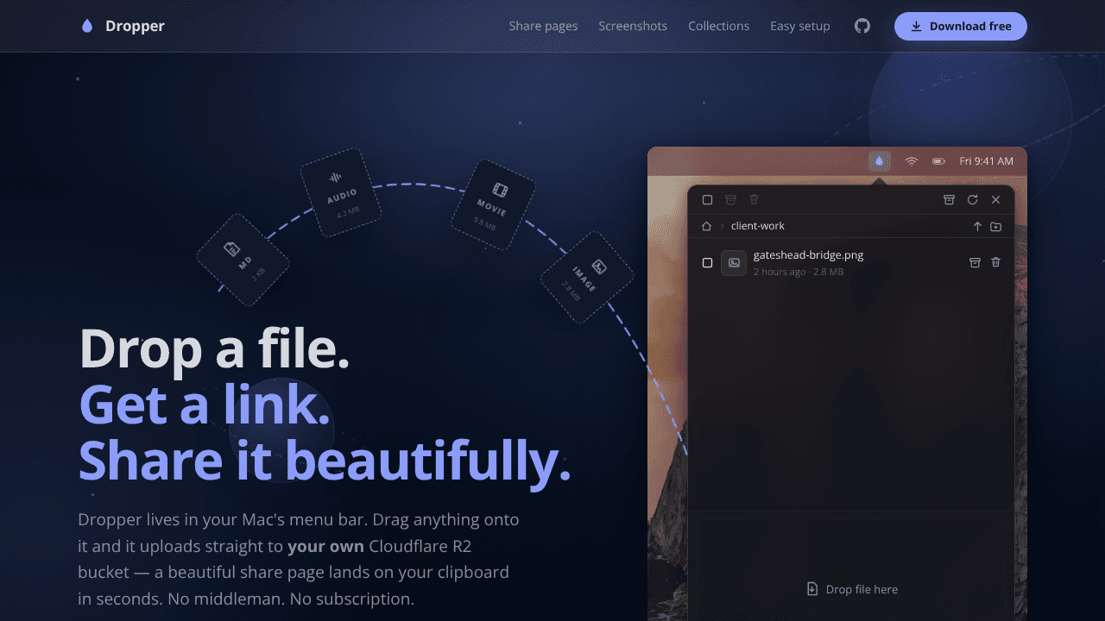The image size is (1105, 621).
Task: Click the '2 hours ago · 2.8 MB' file details
Action: pos(799,272)
